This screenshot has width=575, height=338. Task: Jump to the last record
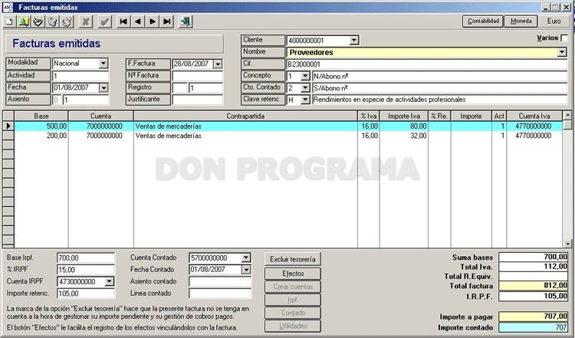[x=166, y=21]
